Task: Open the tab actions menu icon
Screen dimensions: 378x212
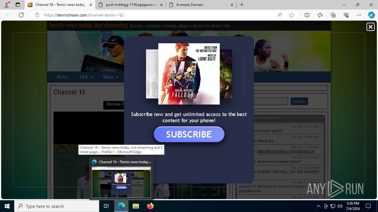Action: (x=18, y=5)
